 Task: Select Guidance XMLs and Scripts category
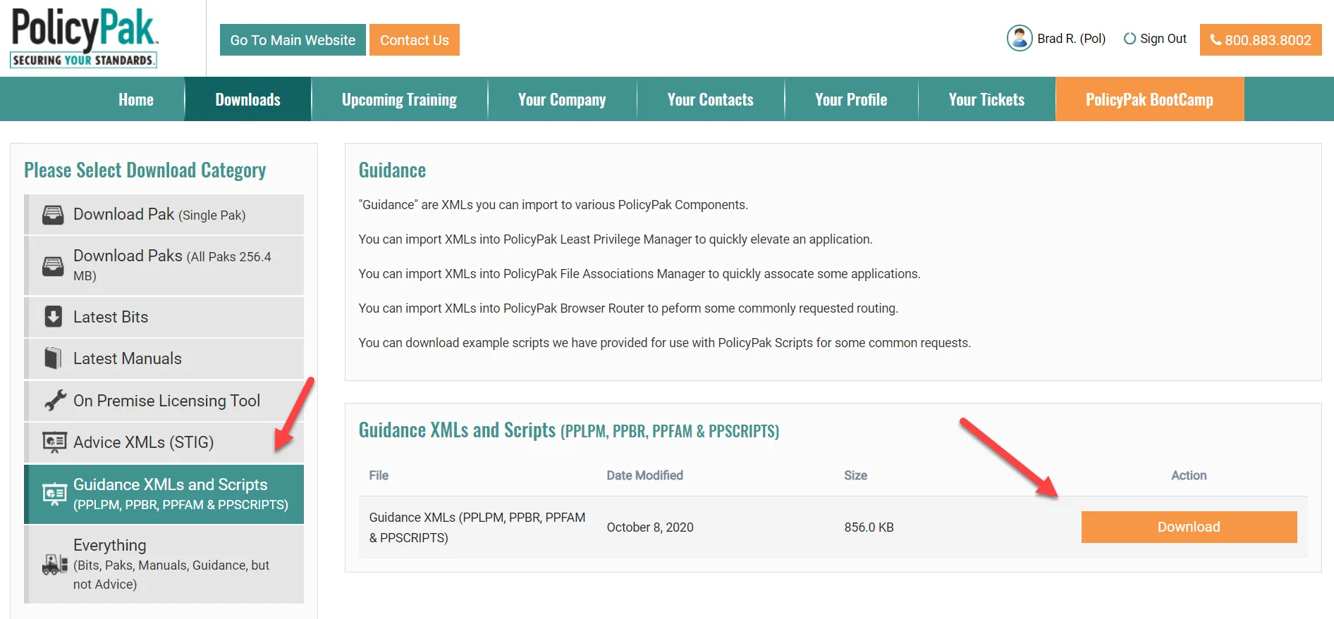coord(164,494)
